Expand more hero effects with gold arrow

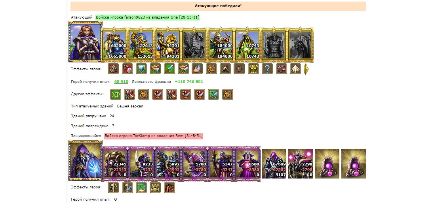(x=306, y=69)
